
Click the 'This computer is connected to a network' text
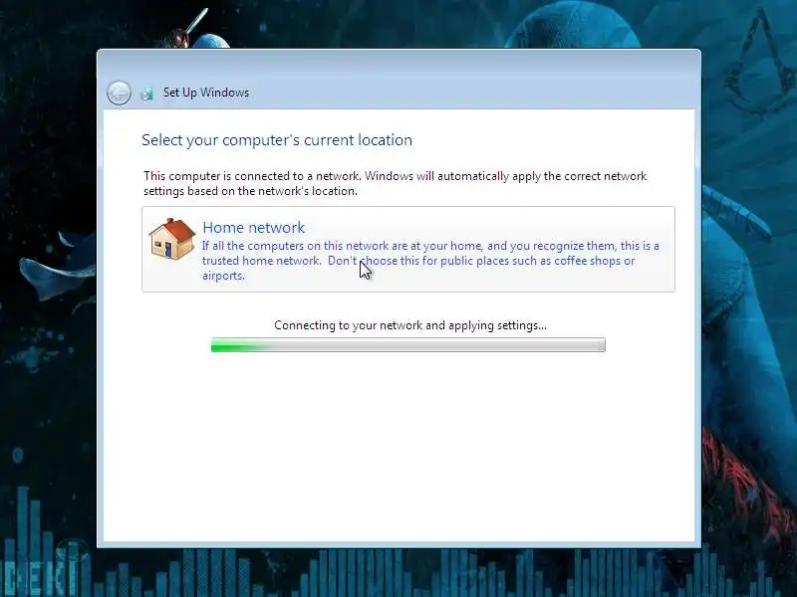point(395,183)
